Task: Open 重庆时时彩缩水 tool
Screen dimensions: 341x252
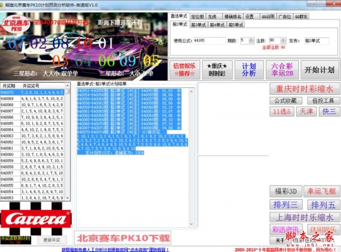Action: point(305,89)
